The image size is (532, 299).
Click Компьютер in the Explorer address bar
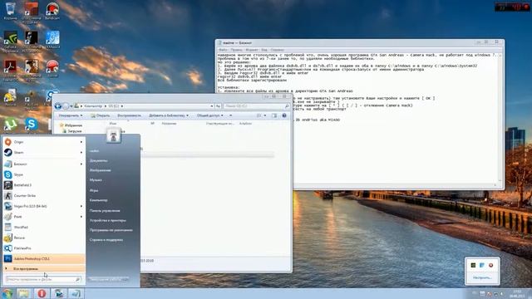coord(93,106)
